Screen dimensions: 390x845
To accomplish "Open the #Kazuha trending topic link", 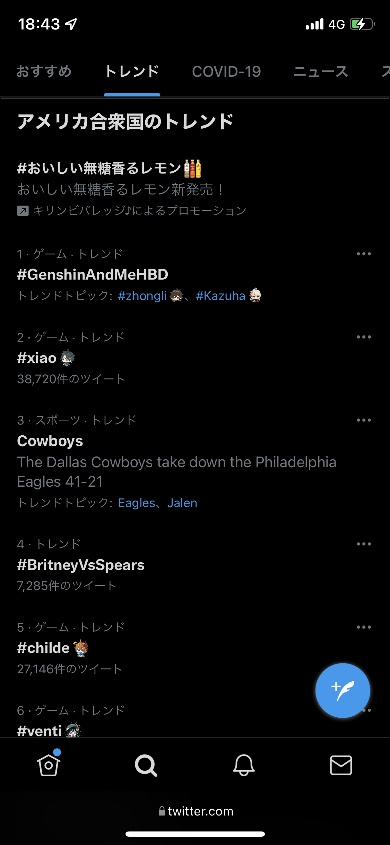I will point(220,296).
